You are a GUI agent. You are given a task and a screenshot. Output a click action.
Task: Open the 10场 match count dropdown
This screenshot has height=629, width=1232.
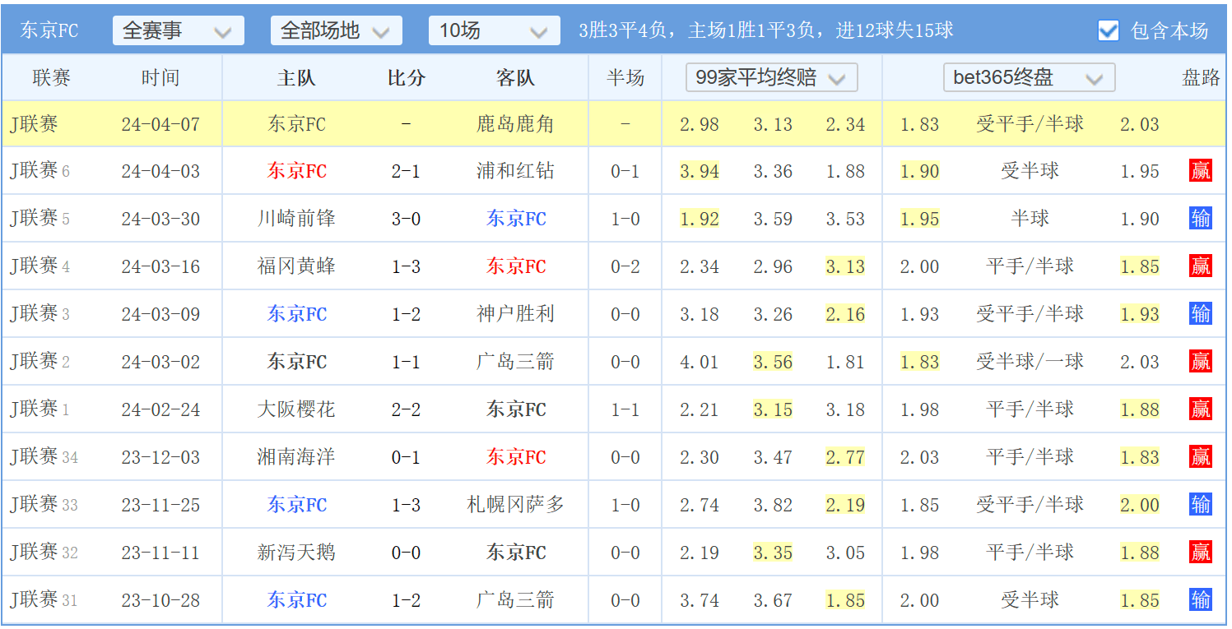pos(495,30)
